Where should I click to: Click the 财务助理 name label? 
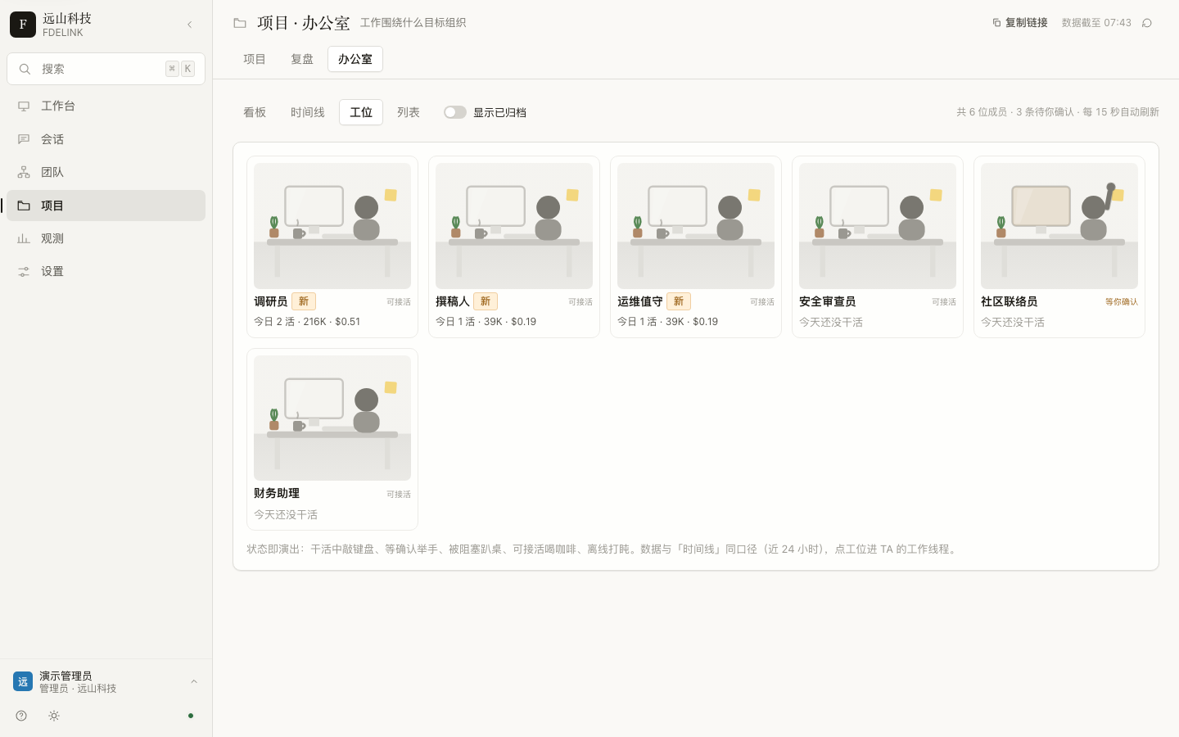pyautogui.click(x=277, y=493)
